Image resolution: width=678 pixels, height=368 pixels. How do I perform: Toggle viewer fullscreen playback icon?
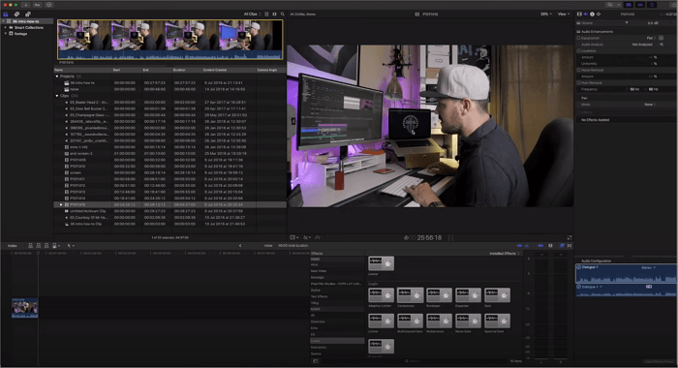coord(570,237)
